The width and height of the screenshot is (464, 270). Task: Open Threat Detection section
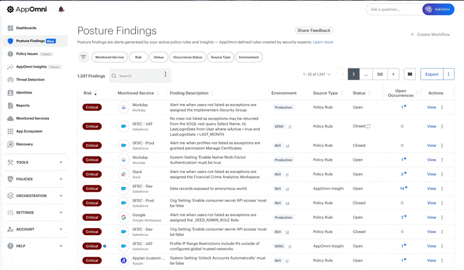(x=30, y=80)
